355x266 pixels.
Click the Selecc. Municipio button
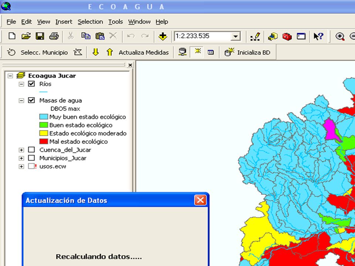44,52
